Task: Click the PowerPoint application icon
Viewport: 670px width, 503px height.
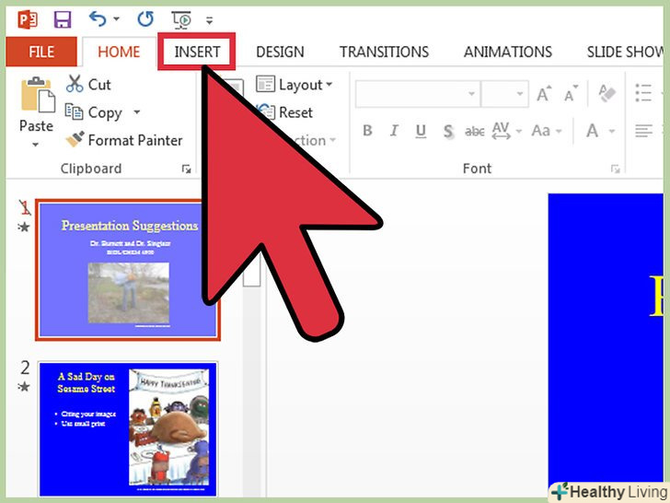Action: pos(28,19)
